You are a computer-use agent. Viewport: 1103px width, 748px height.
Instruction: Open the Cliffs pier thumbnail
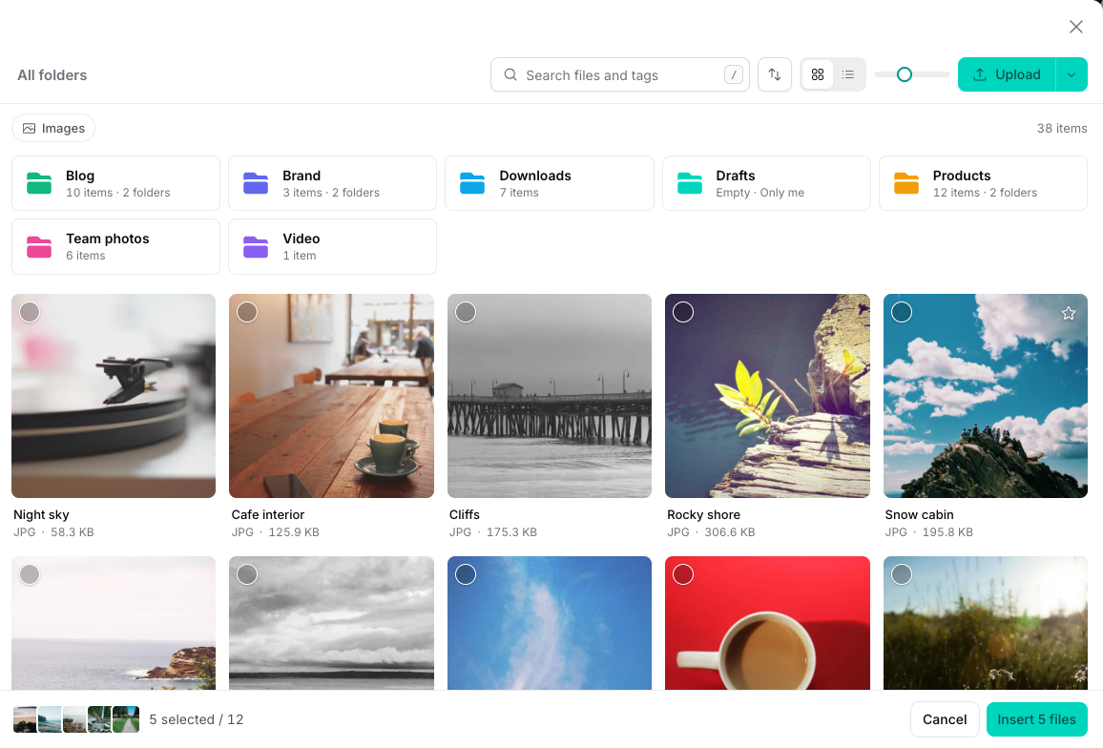coord(550,396)
